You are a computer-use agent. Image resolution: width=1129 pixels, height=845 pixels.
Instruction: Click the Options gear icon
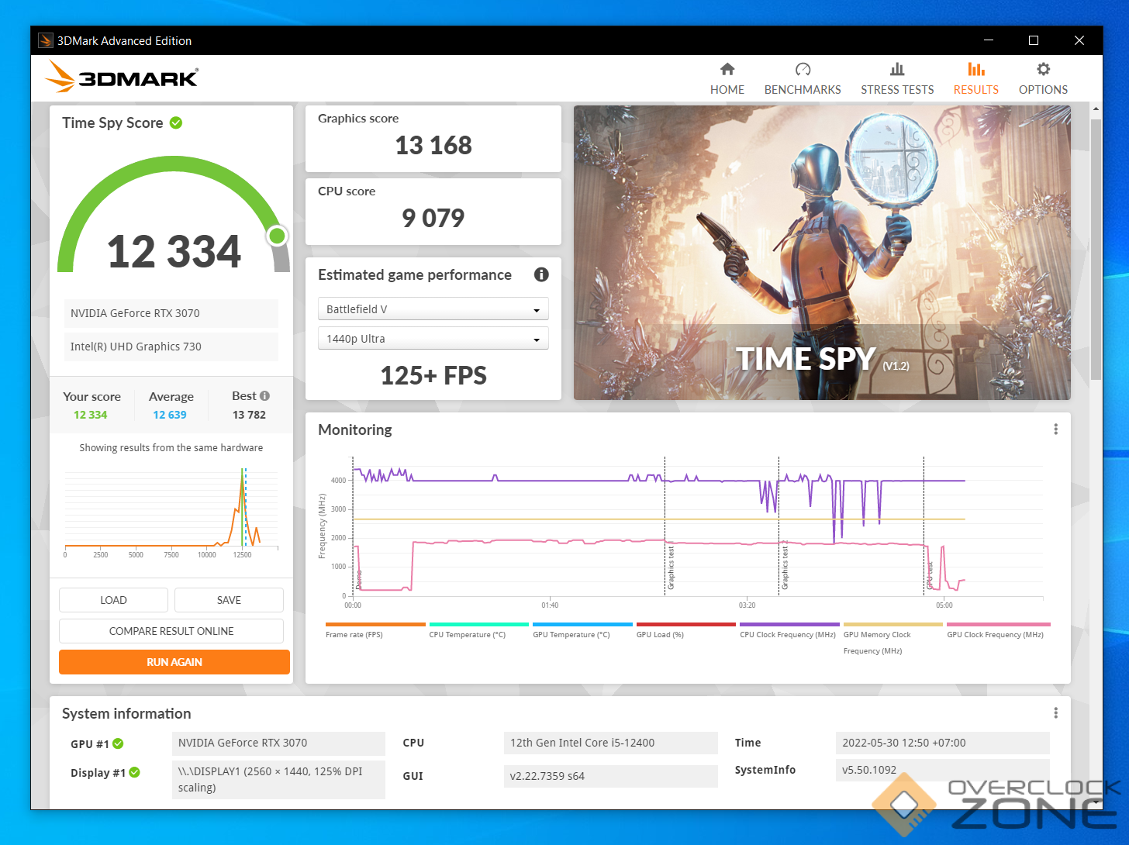pyautogui.click(x=1043, y=70)
